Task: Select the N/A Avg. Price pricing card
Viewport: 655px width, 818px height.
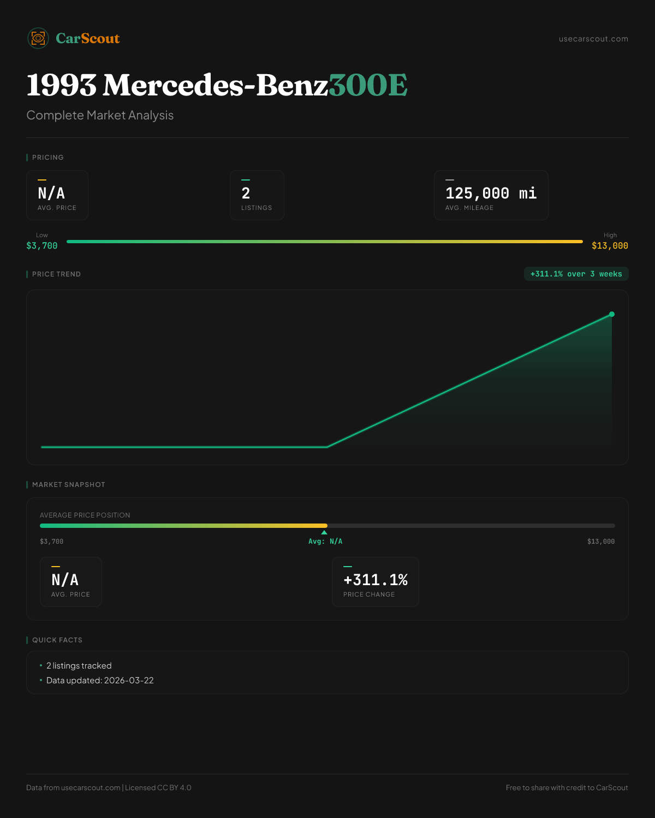Action: coord(57,195)
